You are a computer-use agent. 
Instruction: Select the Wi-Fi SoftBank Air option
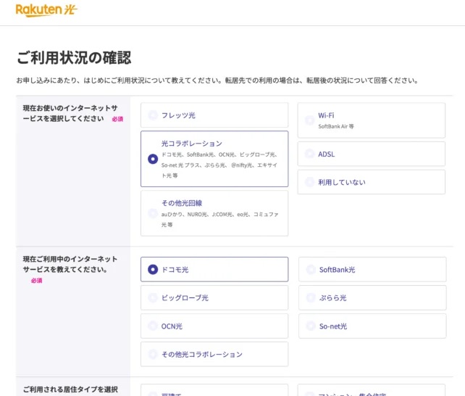[372, 120]
